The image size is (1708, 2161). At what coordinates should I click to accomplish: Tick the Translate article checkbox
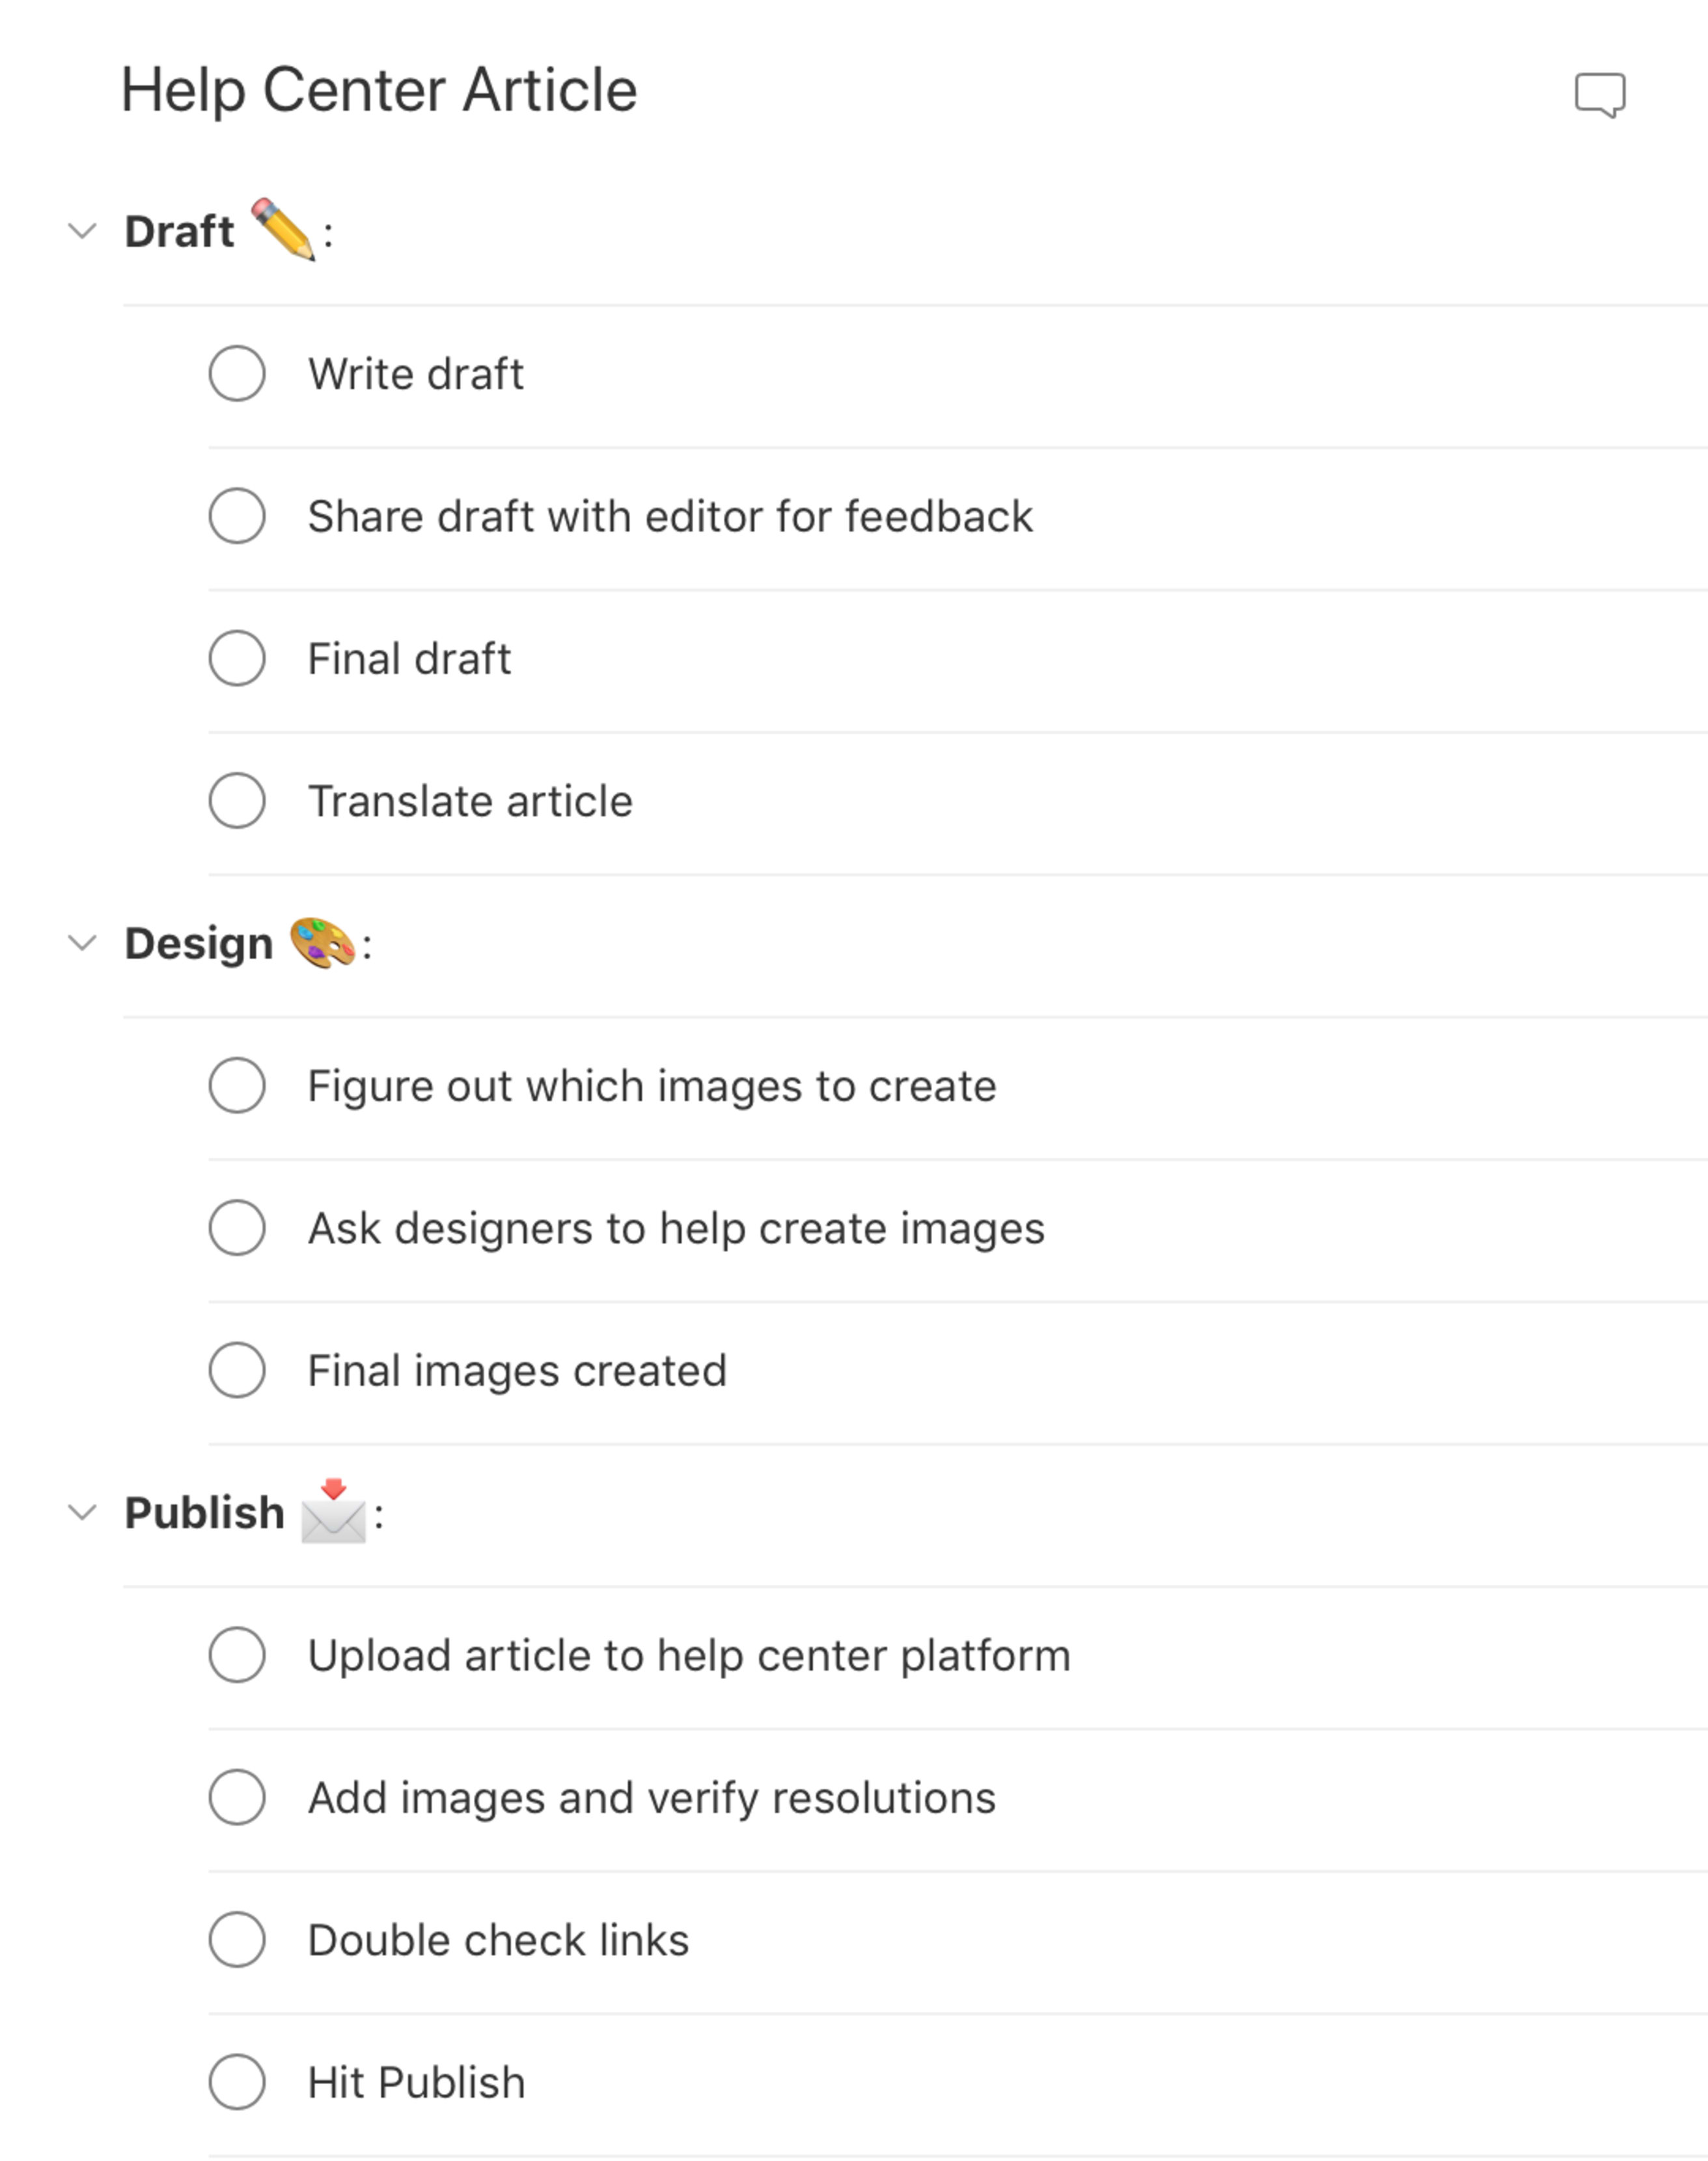[237, 800]
